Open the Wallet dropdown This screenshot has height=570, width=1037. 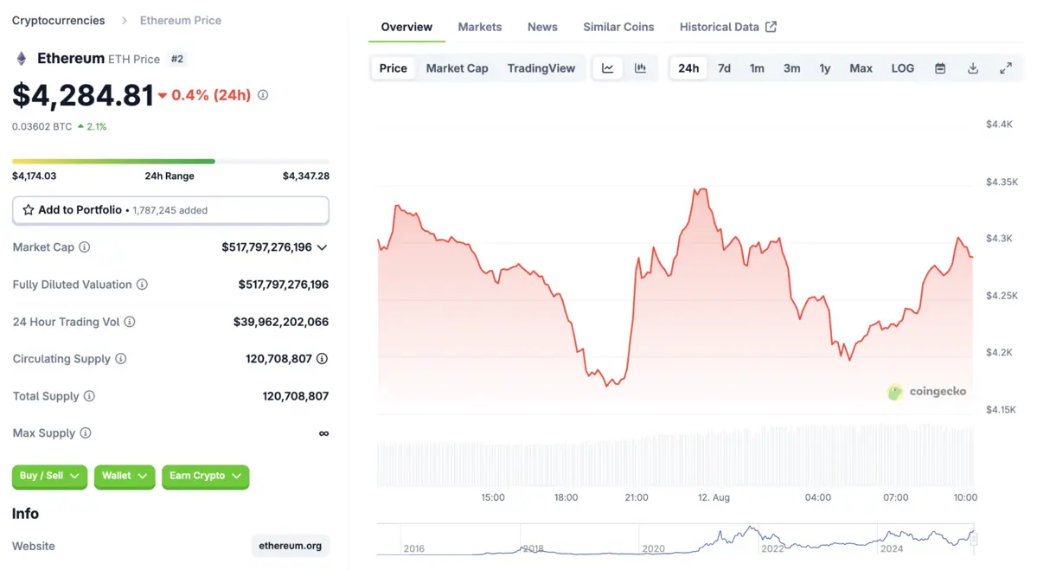[x=125, y=476]
